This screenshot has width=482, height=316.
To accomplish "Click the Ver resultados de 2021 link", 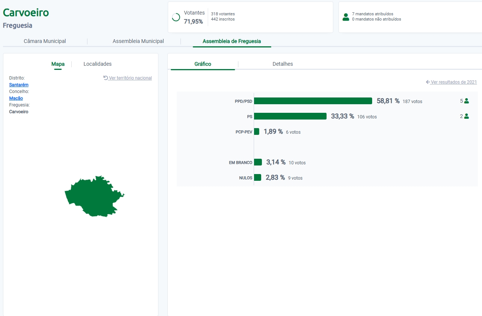I will (x=454, y=82).
